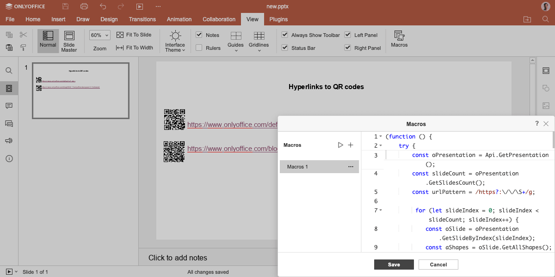Select Macros 1 in the list
The image size is (555, 277).
(x=319, y=167)
